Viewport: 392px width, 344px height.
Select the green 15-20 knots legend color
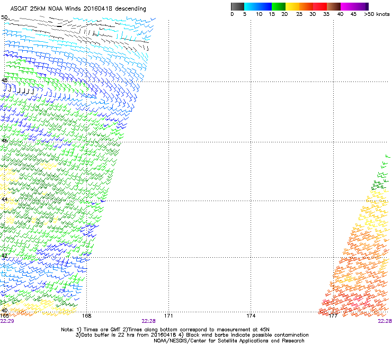279,6
